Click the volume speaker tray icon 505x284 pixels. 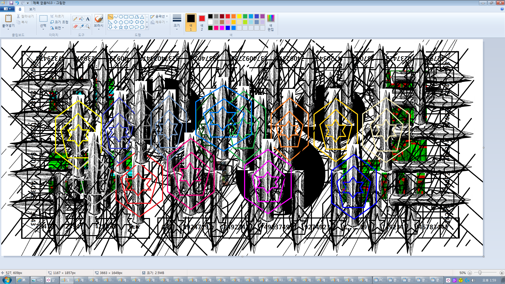[x=473, y=280]
